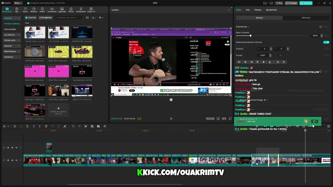Screen dimensions: 333x187
Task: Click the crop/scan icon in player controls
Action: [x=218, y=119]
